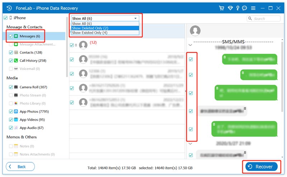Click the iPhone device icon

click(x=11, y=18)
